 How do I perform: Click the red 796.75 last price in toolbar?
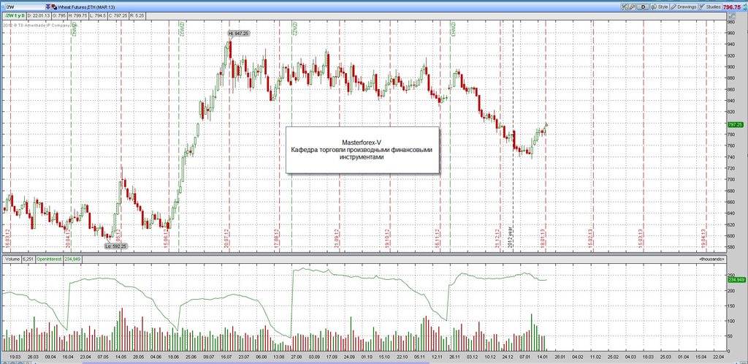pos(731,7)
